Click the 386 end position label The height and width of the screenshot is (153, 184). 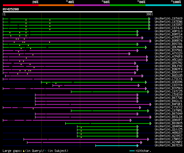[x=149, y=14]
